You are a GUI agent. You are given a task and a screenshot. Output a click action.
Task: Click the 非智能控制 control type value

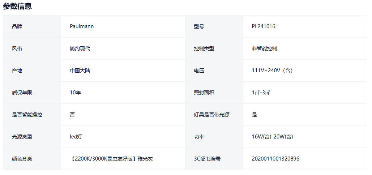click(264, 48)
